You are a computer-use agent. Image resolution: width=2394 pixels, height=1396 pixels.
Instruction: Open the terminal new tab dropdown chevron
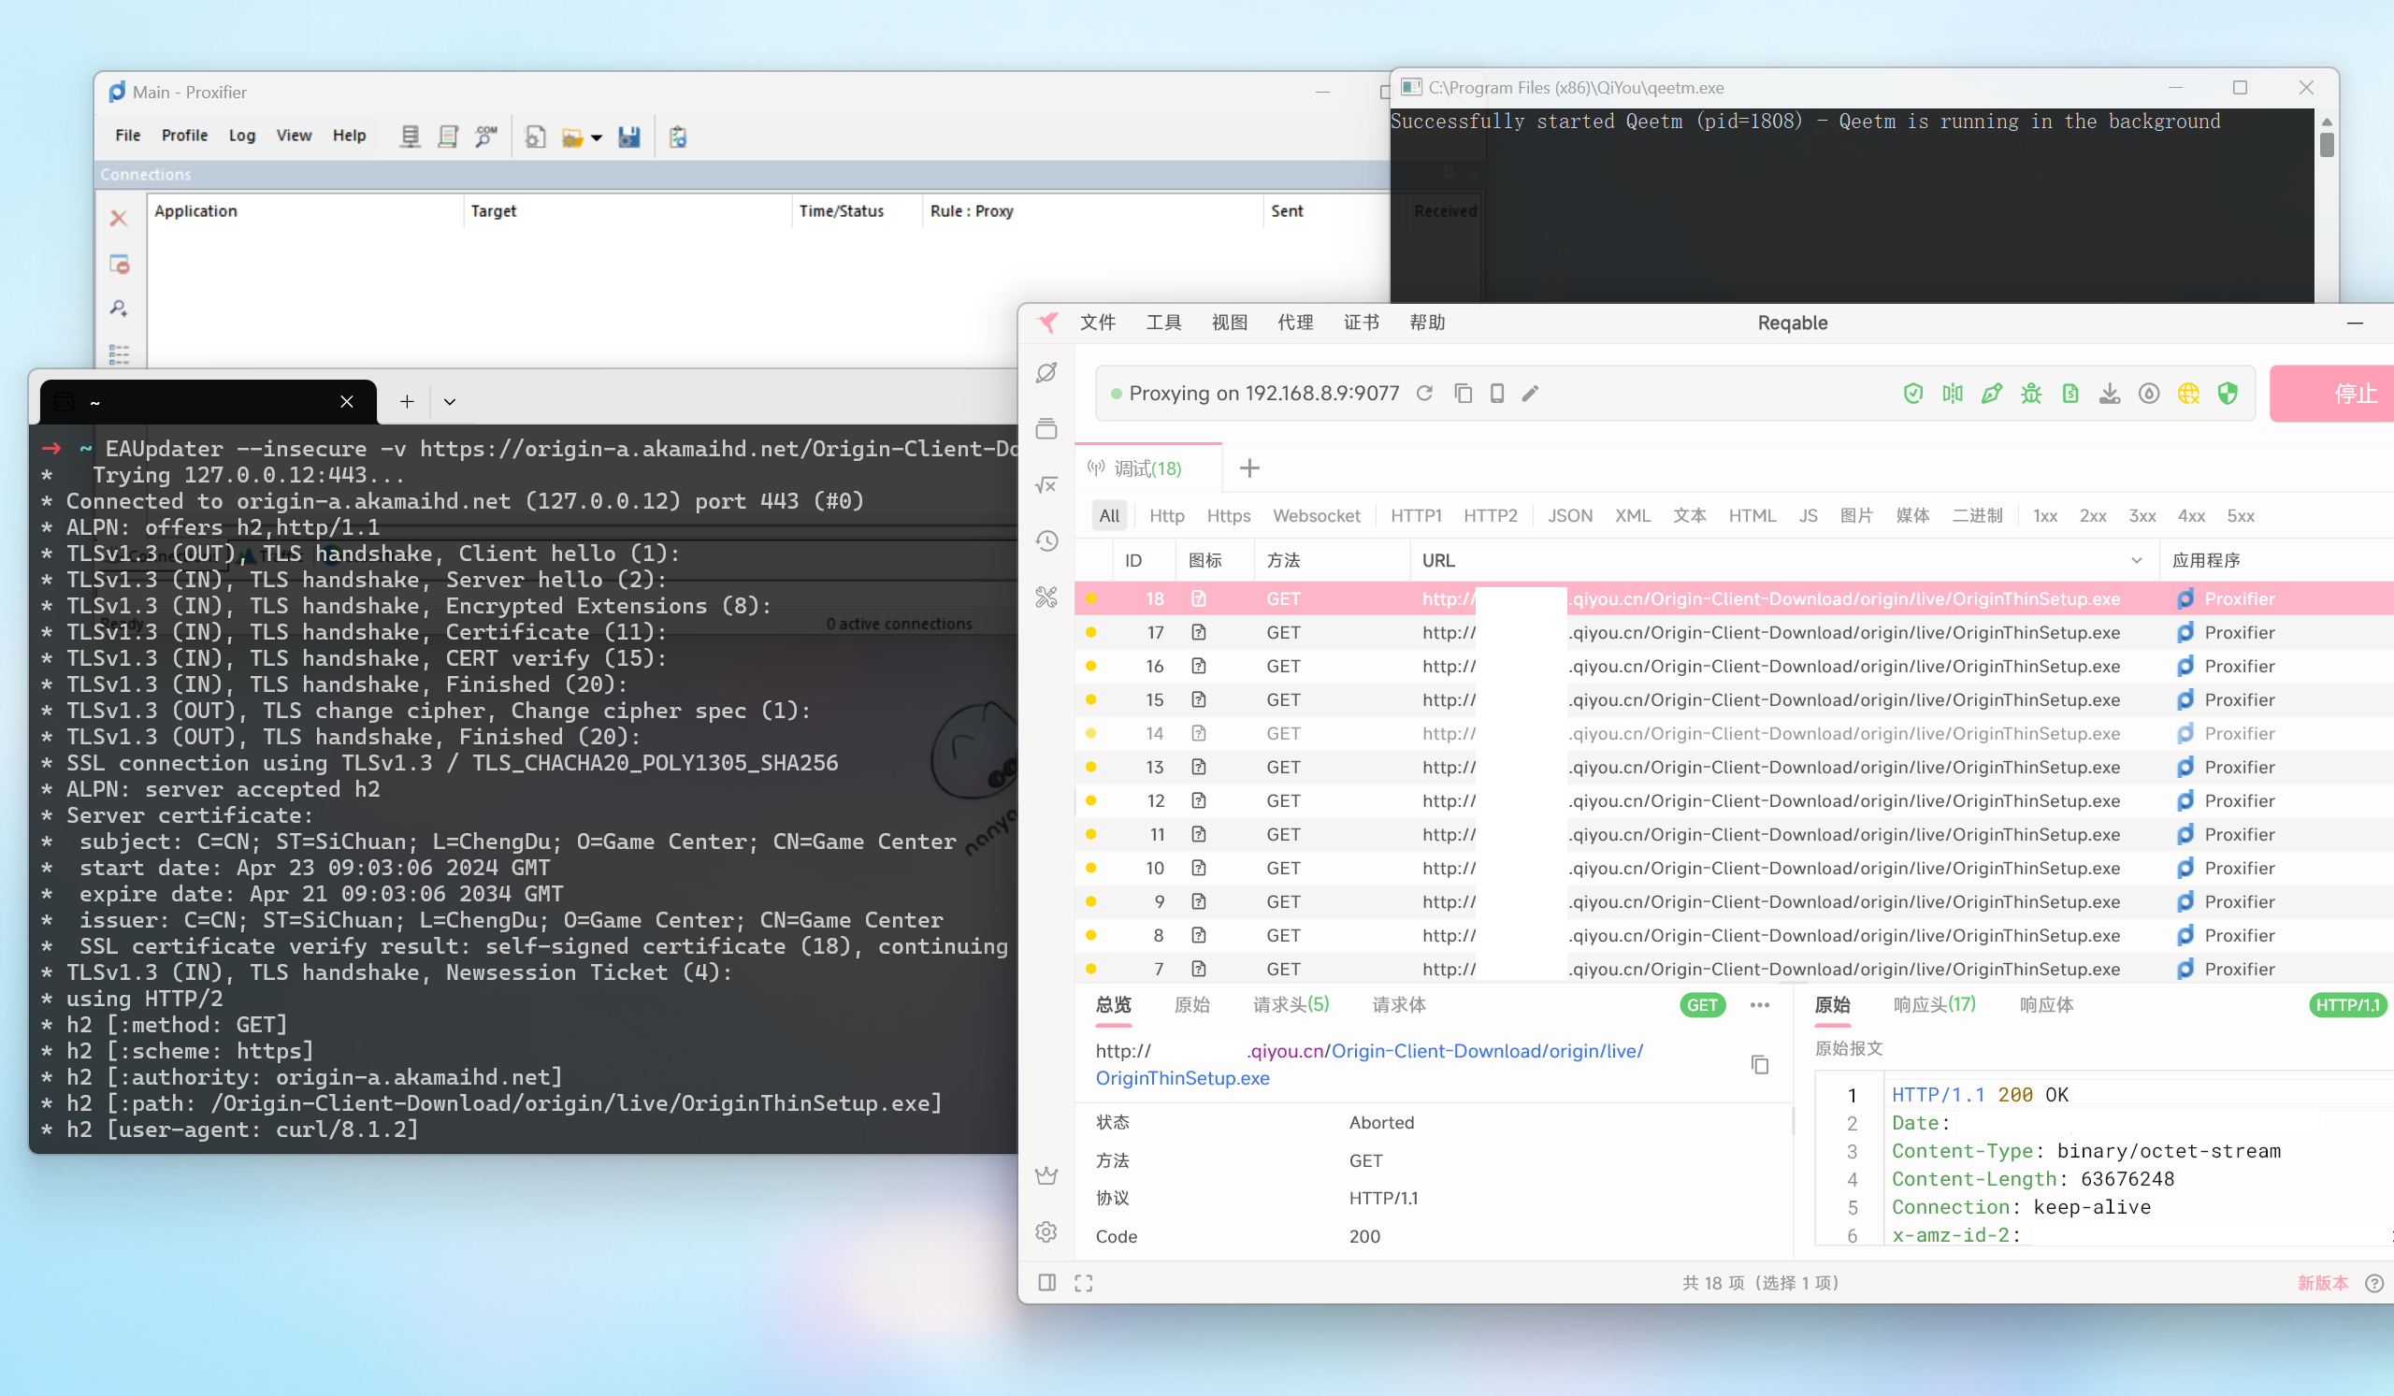(450, 402)
